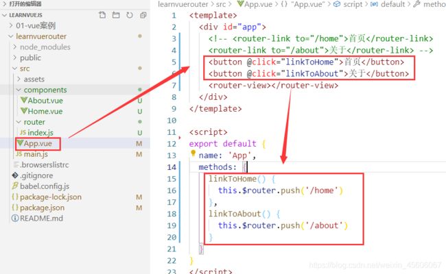
Task: Click the JS icon beside main.js
Action: [x=19, y=154]
